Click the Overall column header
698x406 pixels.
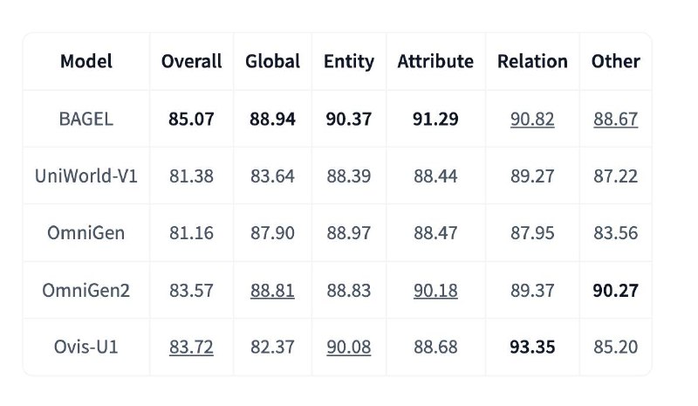(191, 61)
